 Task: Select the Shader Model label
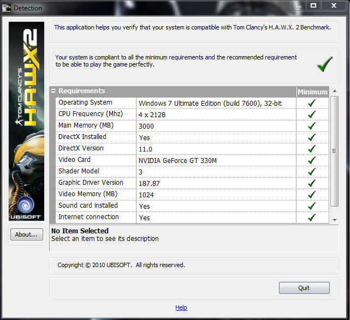pyautogui.click(x=79, y=171)
